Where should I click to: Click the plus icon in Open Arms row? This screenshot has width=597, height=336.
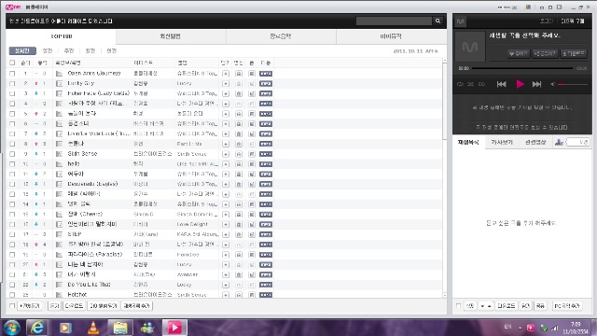click(x=226, y=73)
